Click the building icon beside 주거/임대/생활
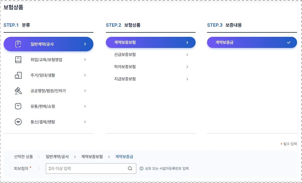This screenshot has width=302, height=183. coord(18,75)
